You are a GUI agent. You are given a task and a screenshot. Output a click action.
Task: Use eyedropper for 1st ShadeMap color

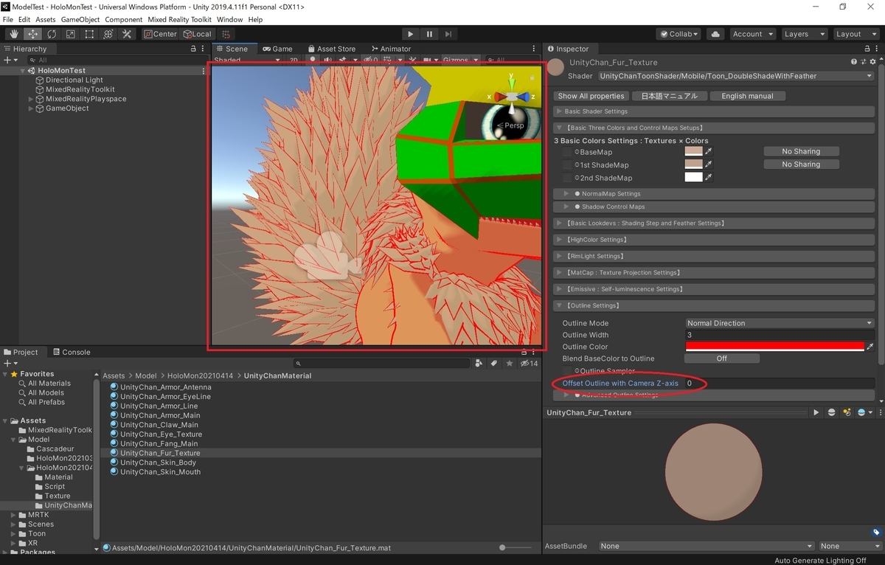coord(709,164)
